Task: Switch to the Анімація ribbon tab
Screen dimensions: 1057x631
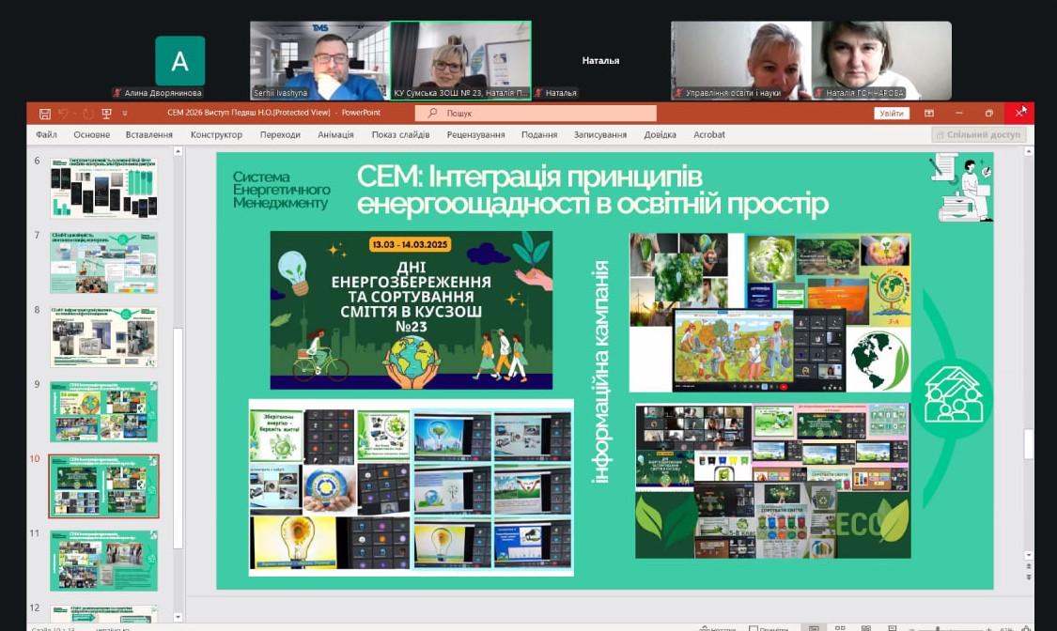Action: (335, 135)
